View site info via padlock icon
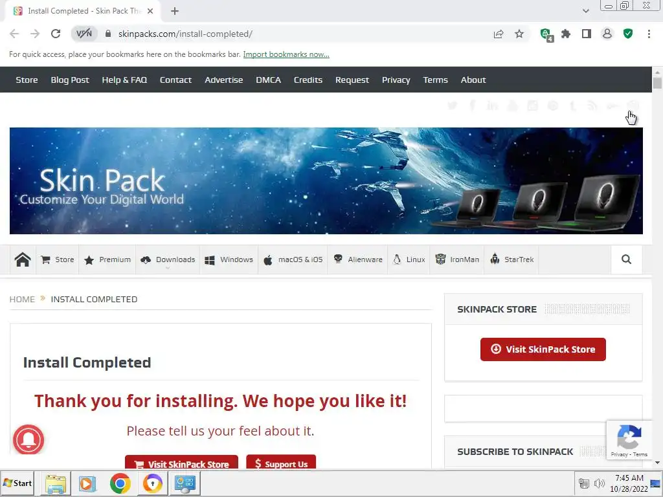 tap(108, 34)
